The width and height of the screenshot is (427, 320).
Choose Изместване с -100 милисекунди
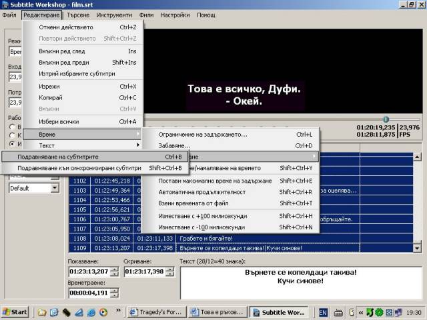(230, 227)
